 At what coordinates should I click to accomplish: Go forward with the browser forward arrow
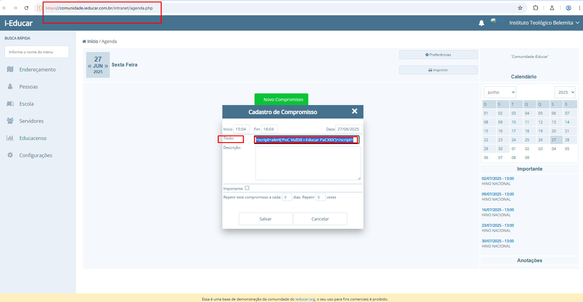15,8
